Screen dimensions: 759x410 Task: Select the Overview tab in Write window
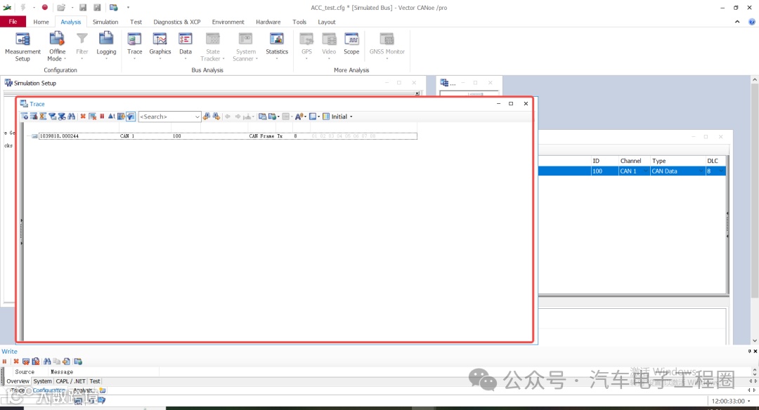point(18,381)
